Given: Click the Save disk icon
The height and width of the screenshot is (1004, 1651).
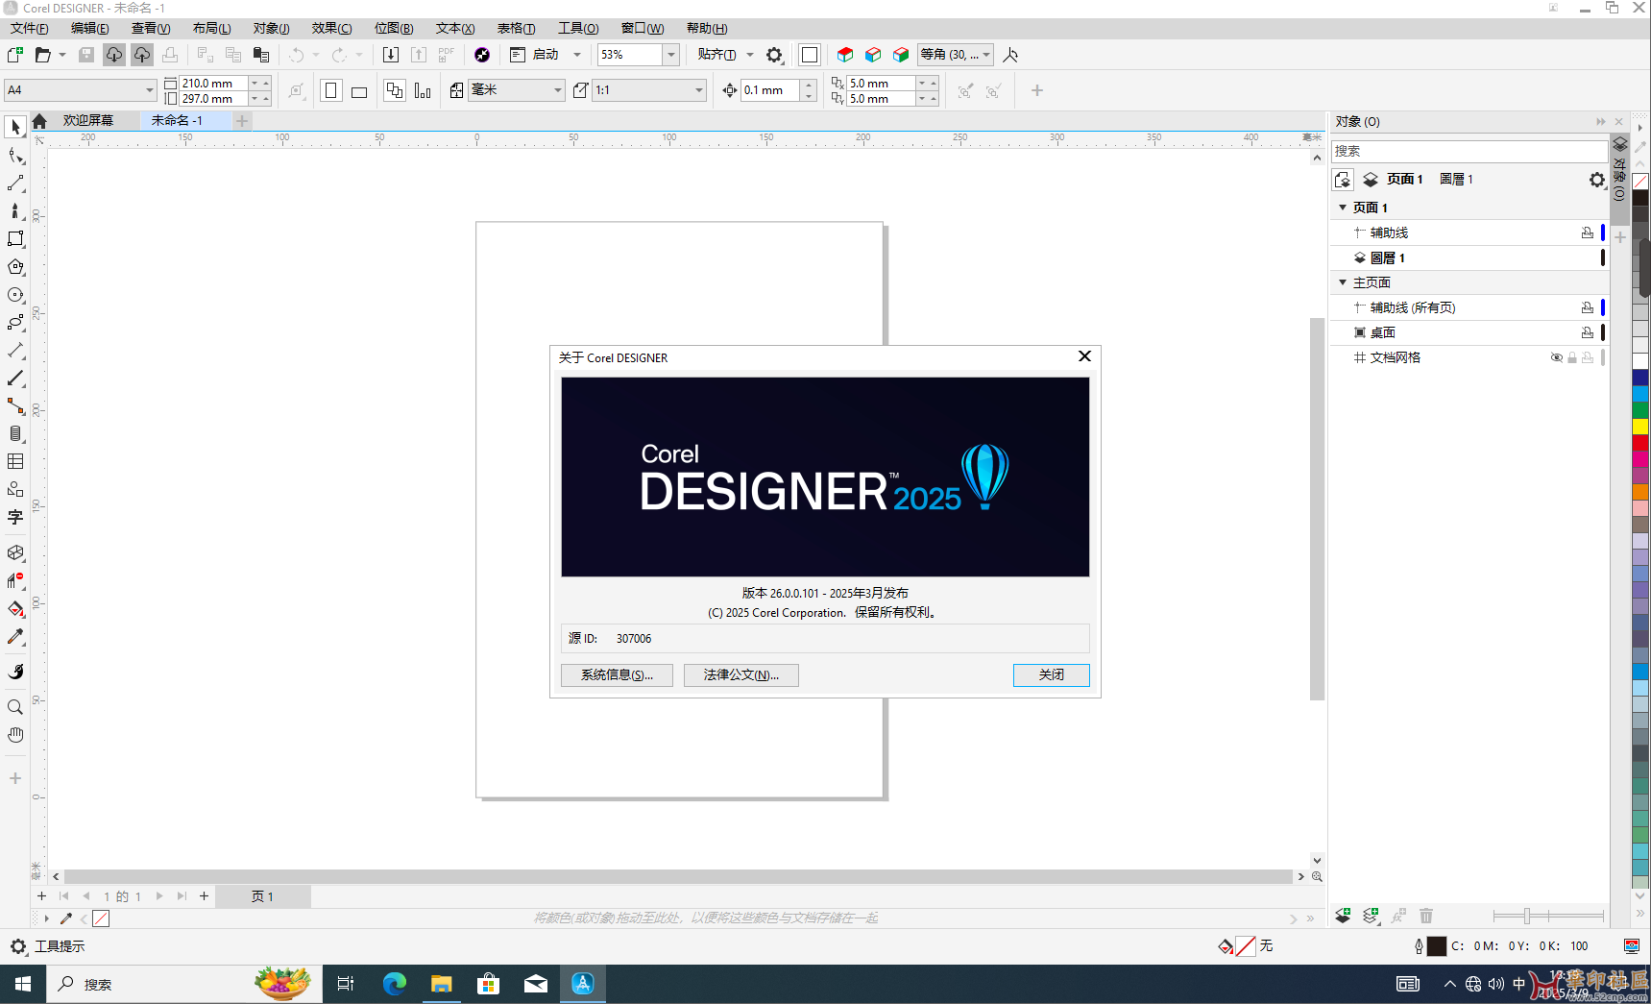Looking at the screenshot, I should tap(86, 55).
